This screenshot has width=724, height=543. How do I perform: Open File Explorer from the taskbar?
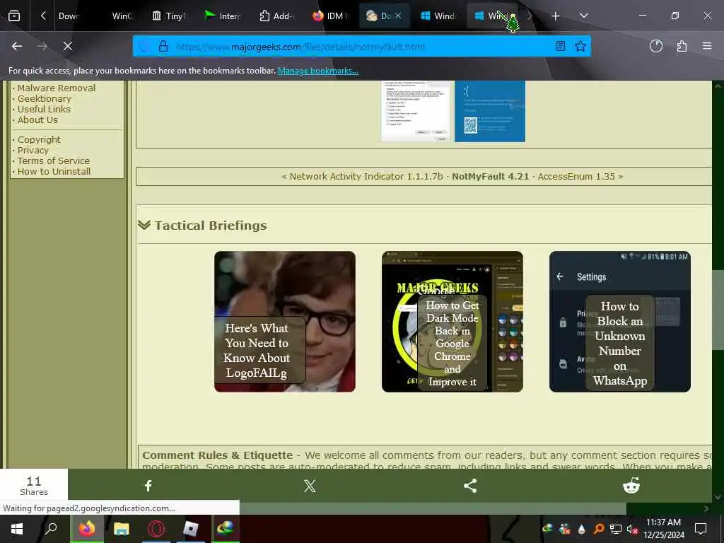[x=122, y=529]
